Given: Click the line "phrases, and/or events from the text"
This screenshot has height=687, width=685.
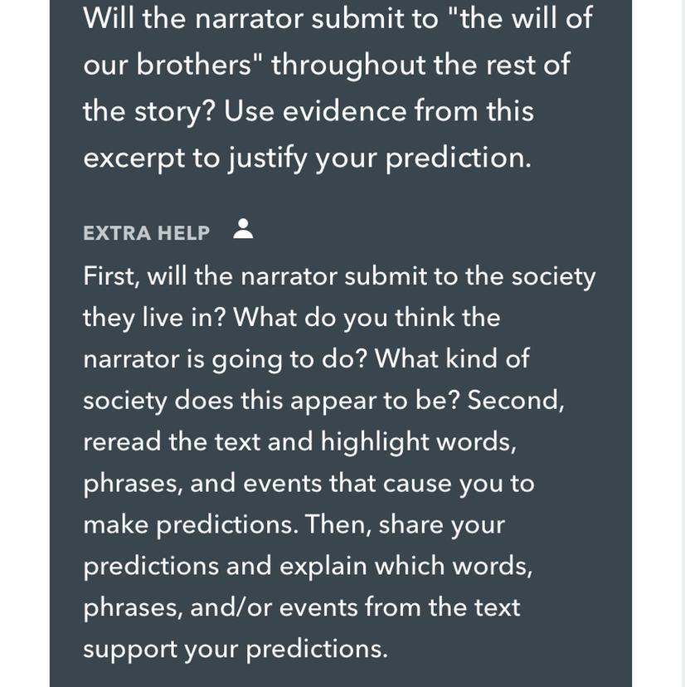Looking at the screenshot, I should coord(302,608).
